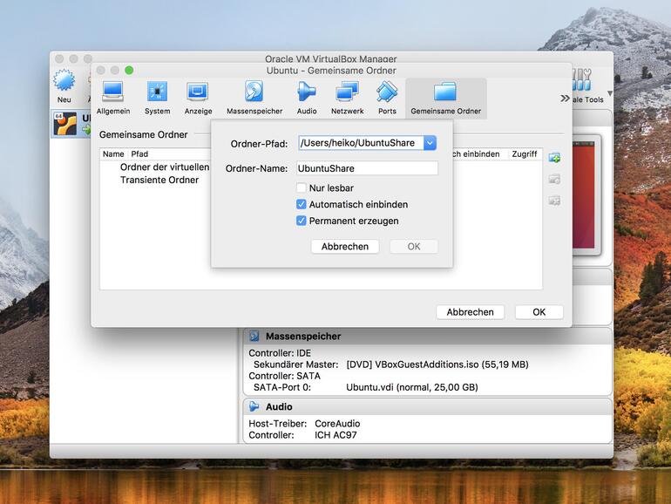The height and width of the screenshot is (504, 671).
Task: Click the Massenspeicher section icon in details
Action: click(x=254, y=336)
